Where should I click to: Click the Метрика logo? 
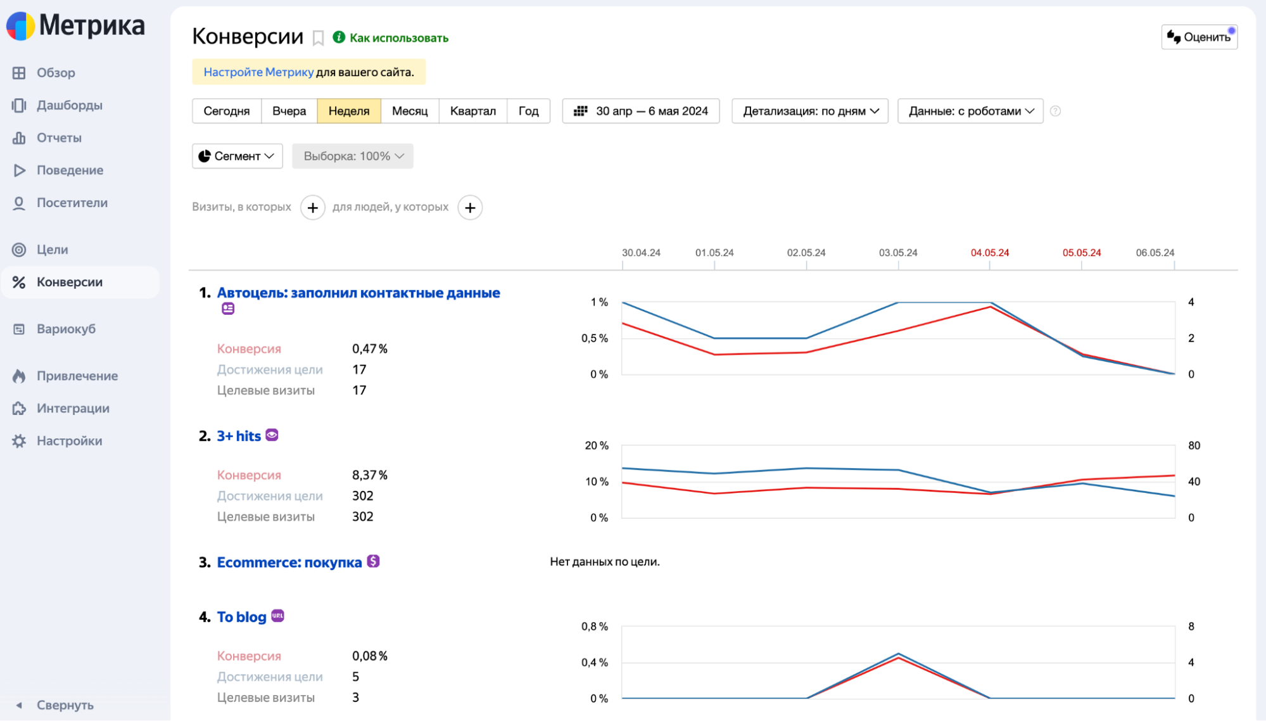click(75, 26)
